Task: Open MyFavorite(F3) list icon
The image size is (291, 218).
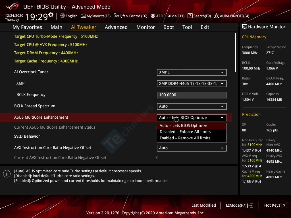Action: 83,16
